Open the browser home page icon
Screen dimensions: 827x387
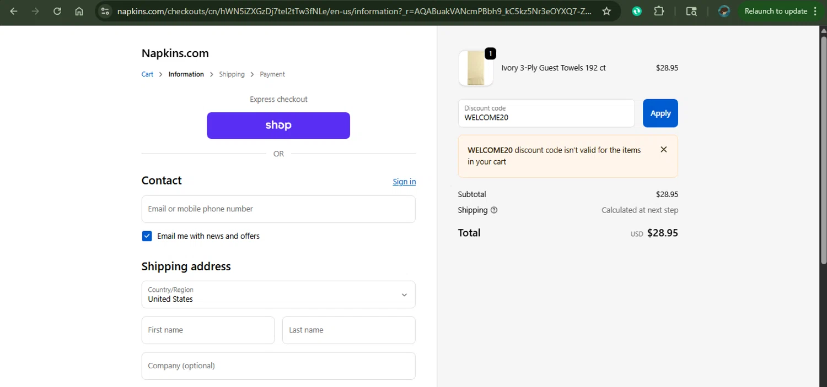(x=79, y=11)
